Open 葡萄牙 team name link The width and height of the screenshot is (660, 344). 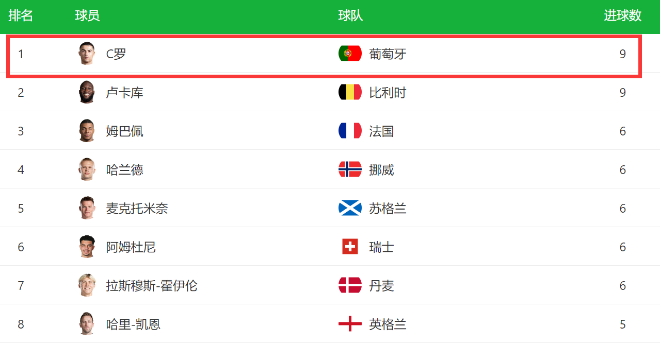[x=388, y=54]
